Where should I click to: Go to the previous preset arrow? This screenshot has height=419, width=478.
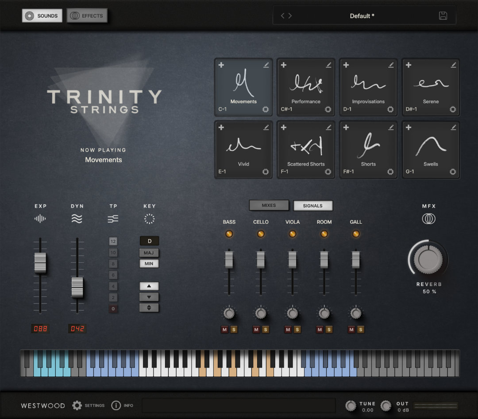coord(282,16)
